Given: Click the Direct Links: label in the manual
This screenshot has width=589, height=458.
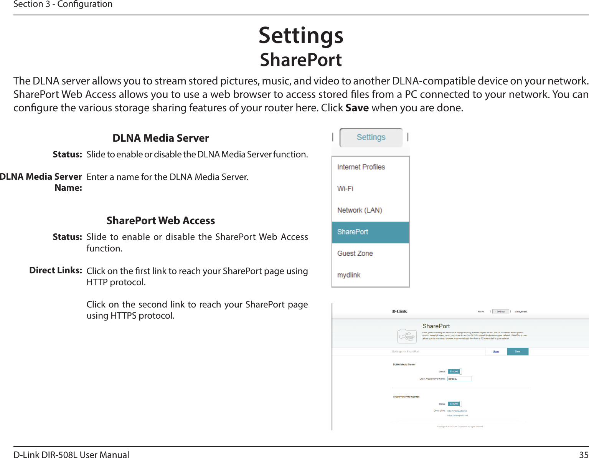Looking at the screenshot, I should coord(56,270).
